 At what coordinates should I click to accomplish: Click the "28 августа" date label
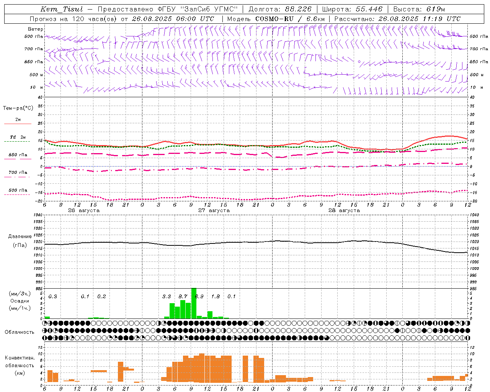tap(344, 211)
